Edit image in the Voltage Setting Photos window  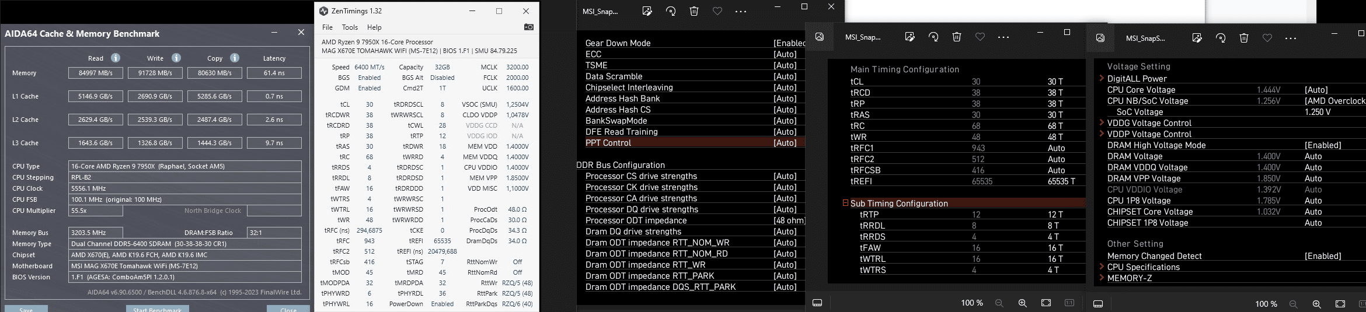(1197, 38)
